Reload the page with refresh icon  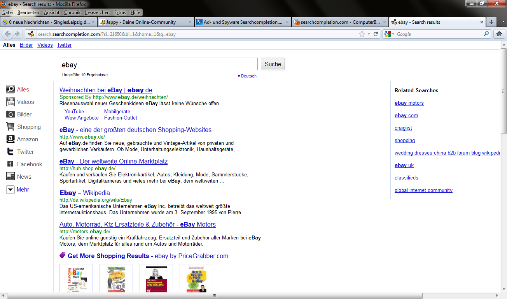[x=376, y=34]
